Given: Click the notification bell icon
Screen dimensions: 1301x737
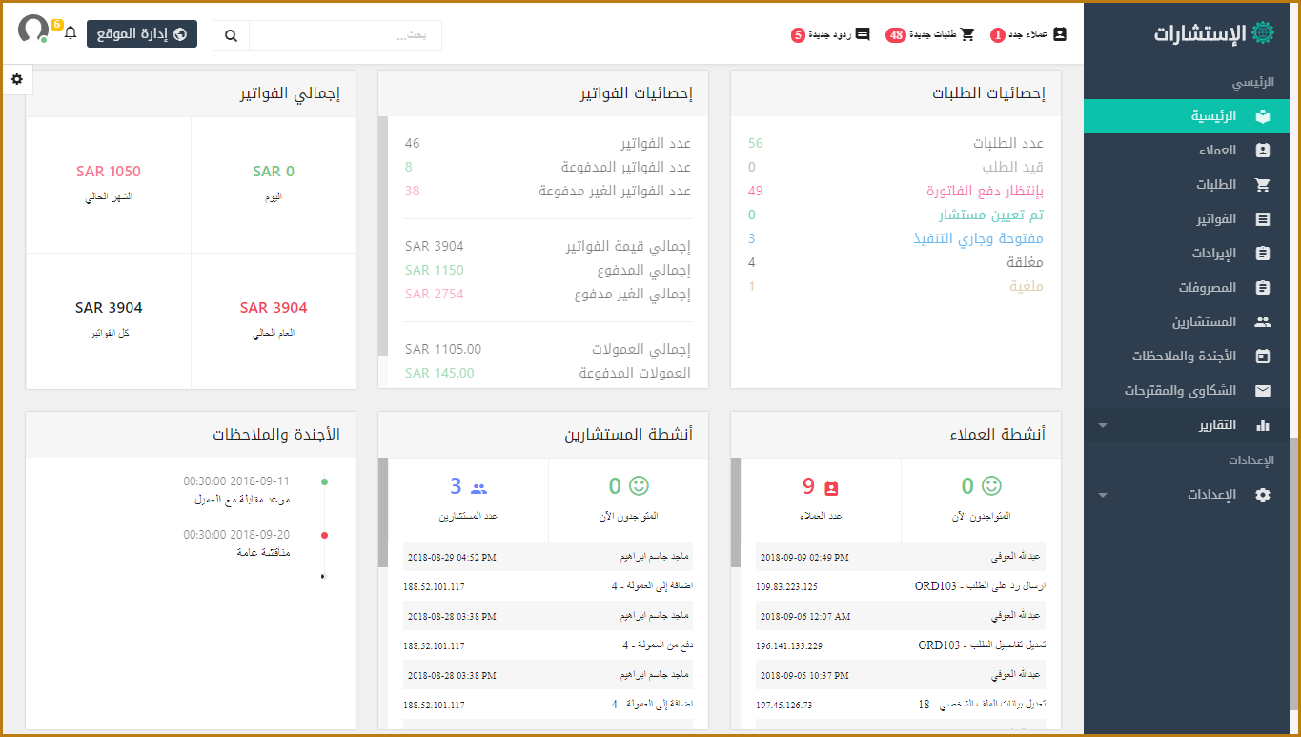Looking at the screenshot, I should tap(70, 33).
